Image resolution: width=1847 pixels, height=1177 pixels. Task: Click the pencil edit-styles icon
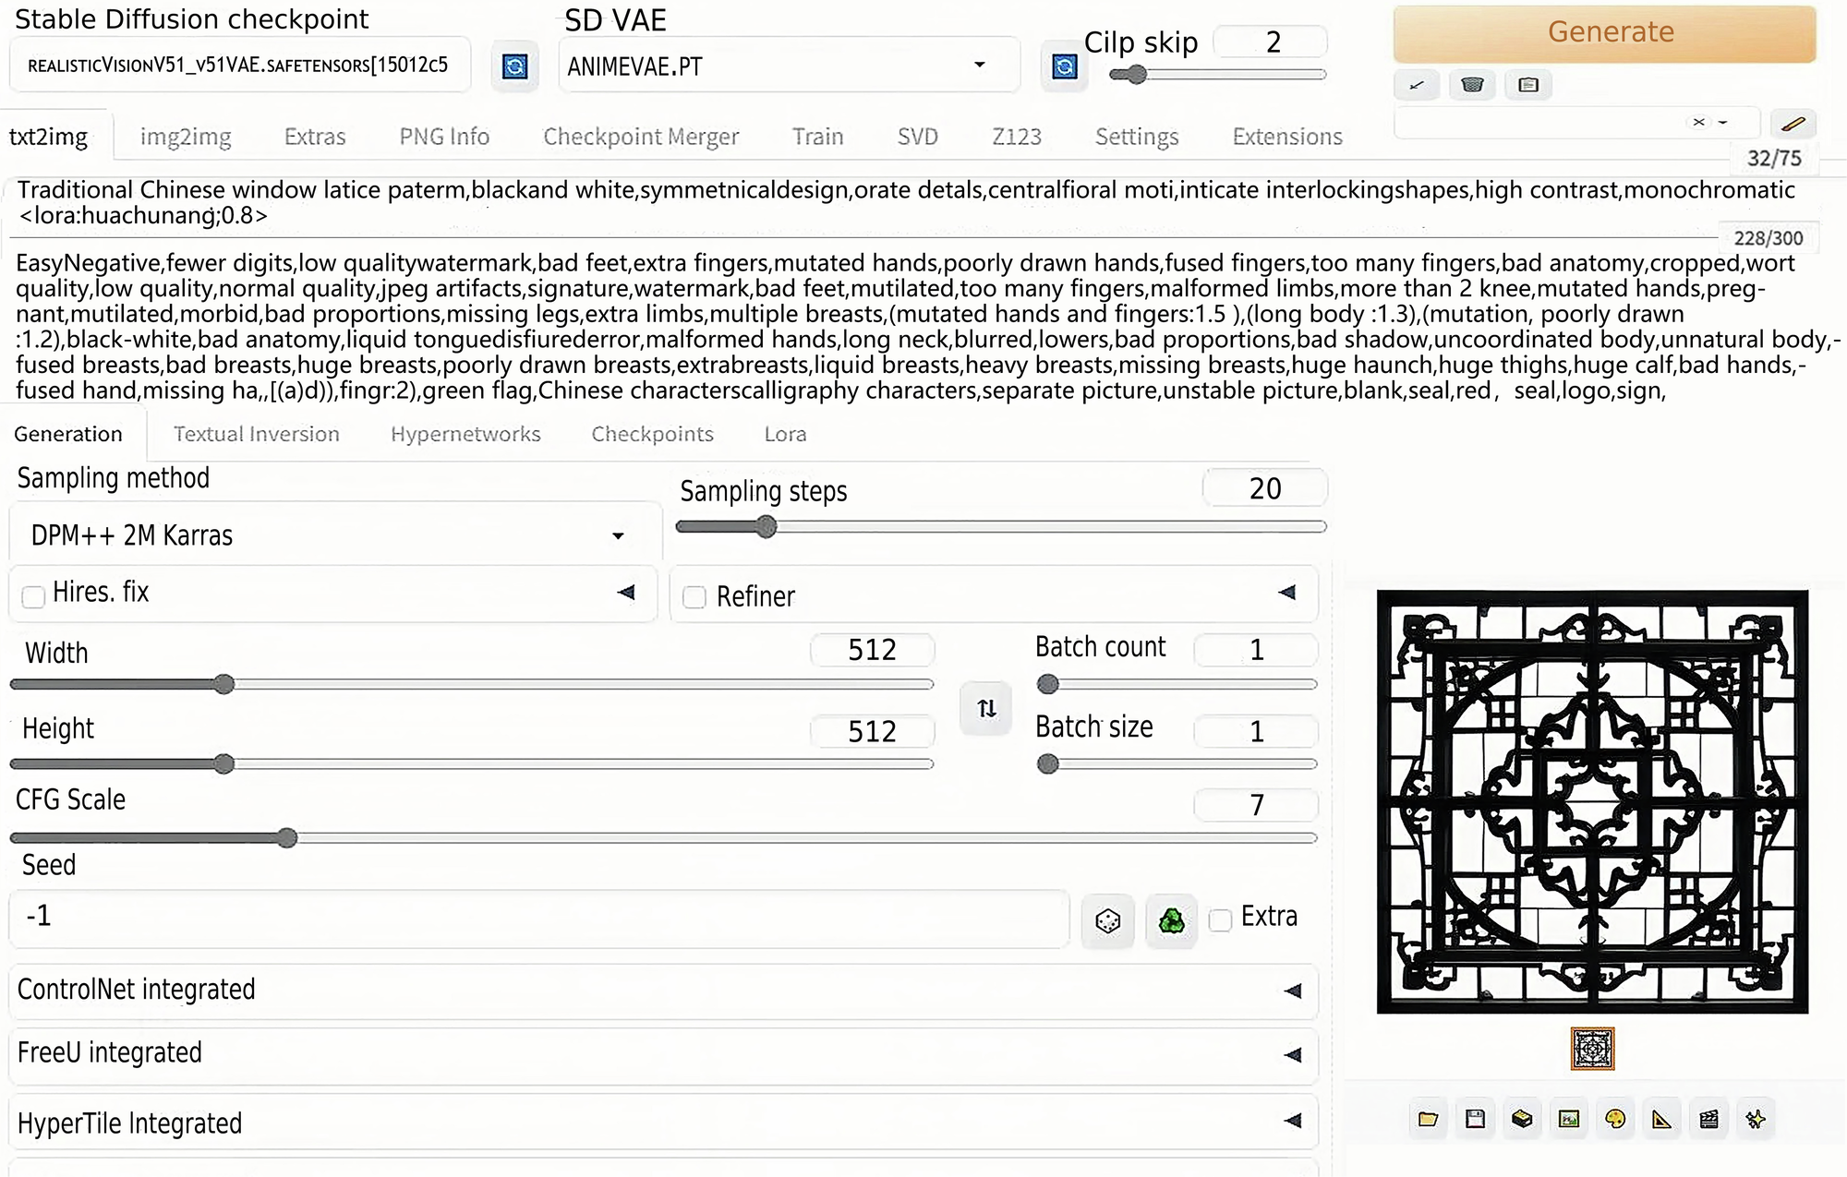coord(1793,124)
